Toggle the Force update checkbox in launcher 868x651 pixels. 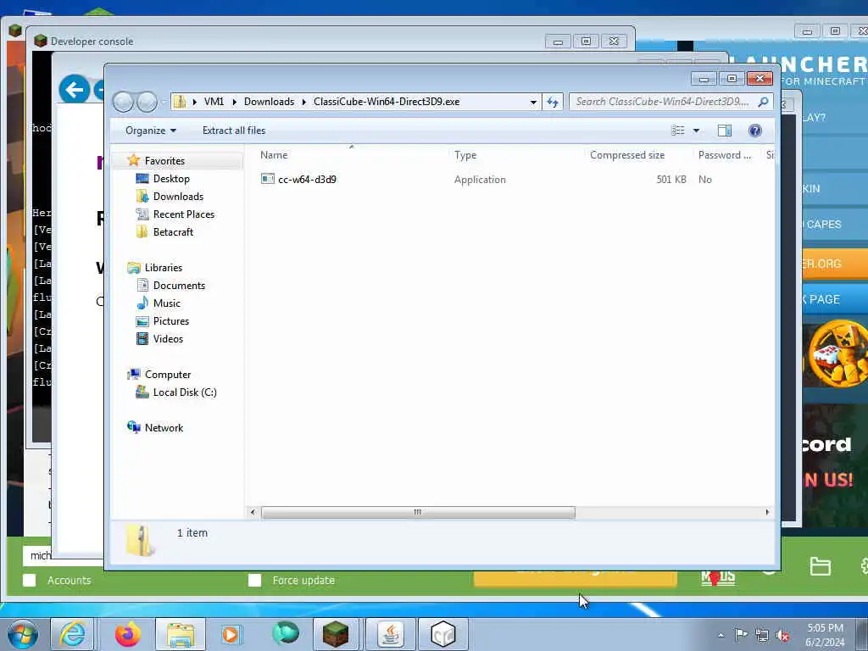pyautogui.click(x=254, y=580)
